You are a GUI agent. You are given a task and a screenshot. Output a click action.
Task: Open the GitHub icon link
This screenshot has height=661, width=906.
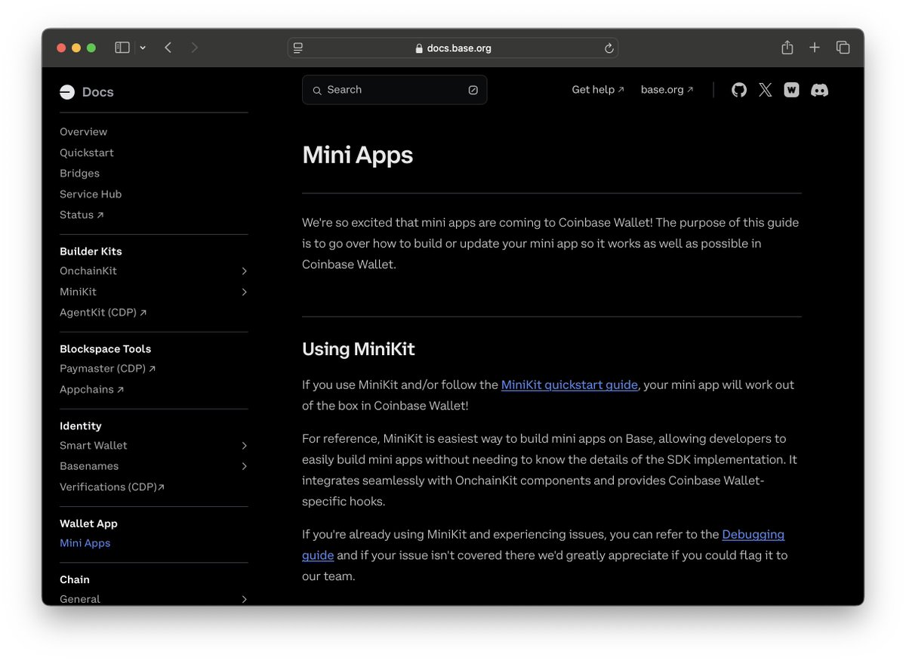pos(739,90)
